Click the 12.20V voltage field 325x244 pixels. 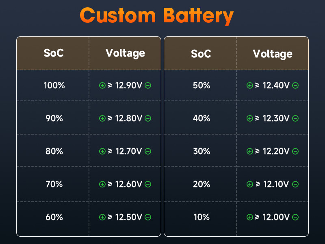tap(276, 151)
